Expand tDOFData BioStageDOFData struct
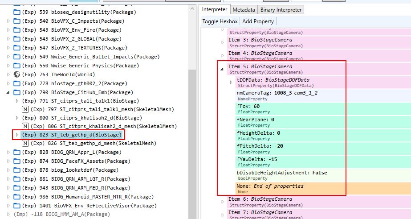Screen dimensions: 411x219 coord(231,83)
